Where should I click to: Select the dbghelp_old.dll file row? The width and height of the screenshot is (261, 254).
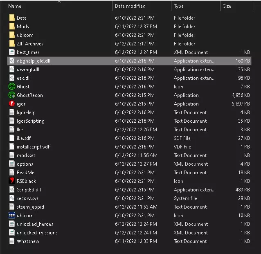[x=34, y=61]
